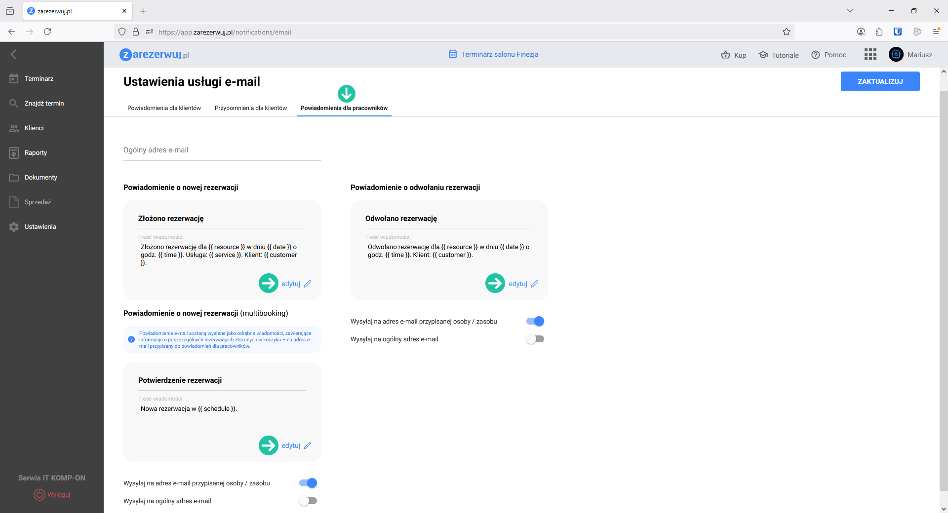Click pencil icon in Złożono rezerwację card
Viewport: 948px width, 513px height.
[x=308, y=284]
